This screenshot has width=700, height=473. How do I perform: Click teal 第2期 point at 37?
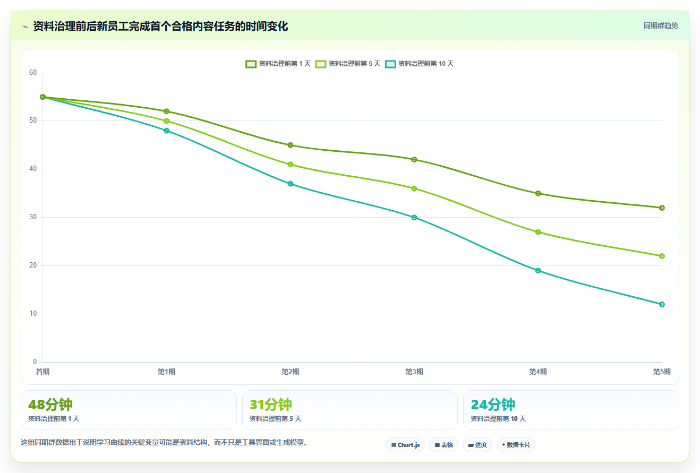(x=290, y=184)
